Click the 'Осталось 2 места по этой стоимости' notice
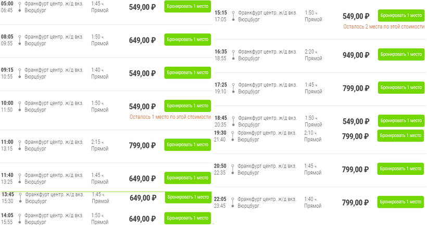Image resolution: width=427 pixels, height=227 pixels. point(383,27)
